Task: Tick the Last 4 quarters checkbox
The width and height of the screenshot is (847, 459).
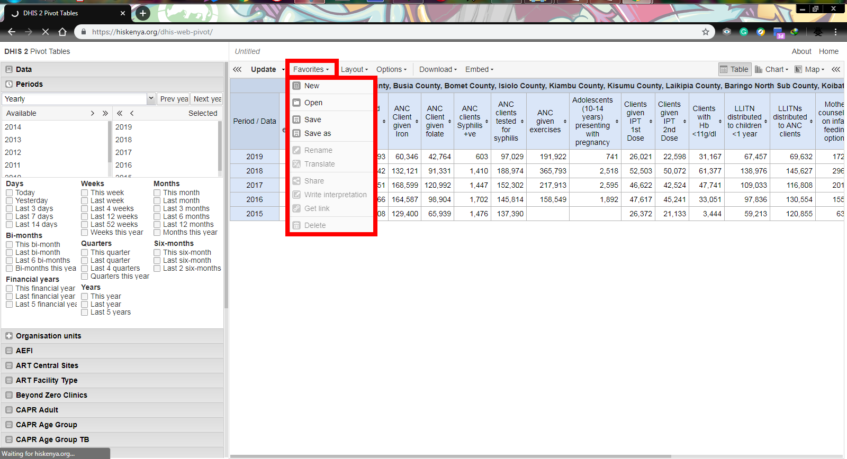Action: (x=85, y=269)
